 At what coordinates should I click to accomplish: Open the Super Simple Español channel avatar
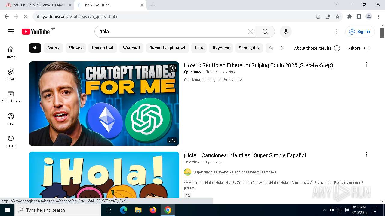(188, 172)
